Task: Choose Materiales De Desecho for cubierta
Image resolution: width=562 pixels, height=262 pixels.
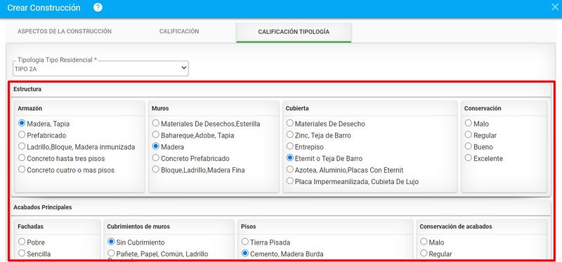Action: click(x=290, y=124)
